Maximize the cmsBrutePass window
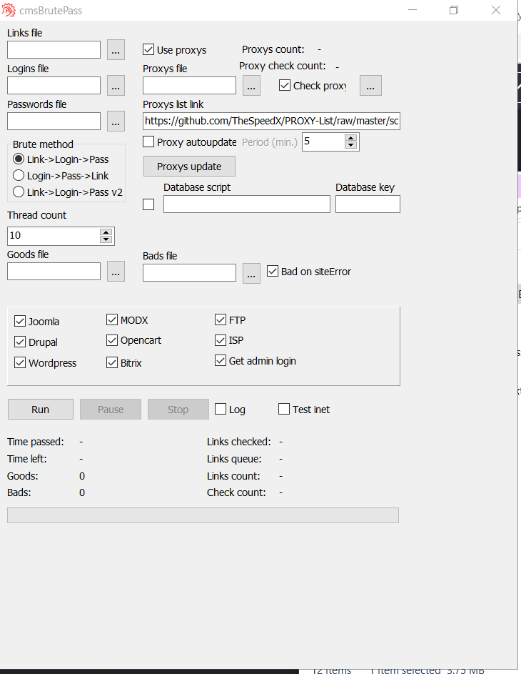Image resolution: width=521 pixels, height=674 pixels. pyautogui.click(x=454, y=10)
